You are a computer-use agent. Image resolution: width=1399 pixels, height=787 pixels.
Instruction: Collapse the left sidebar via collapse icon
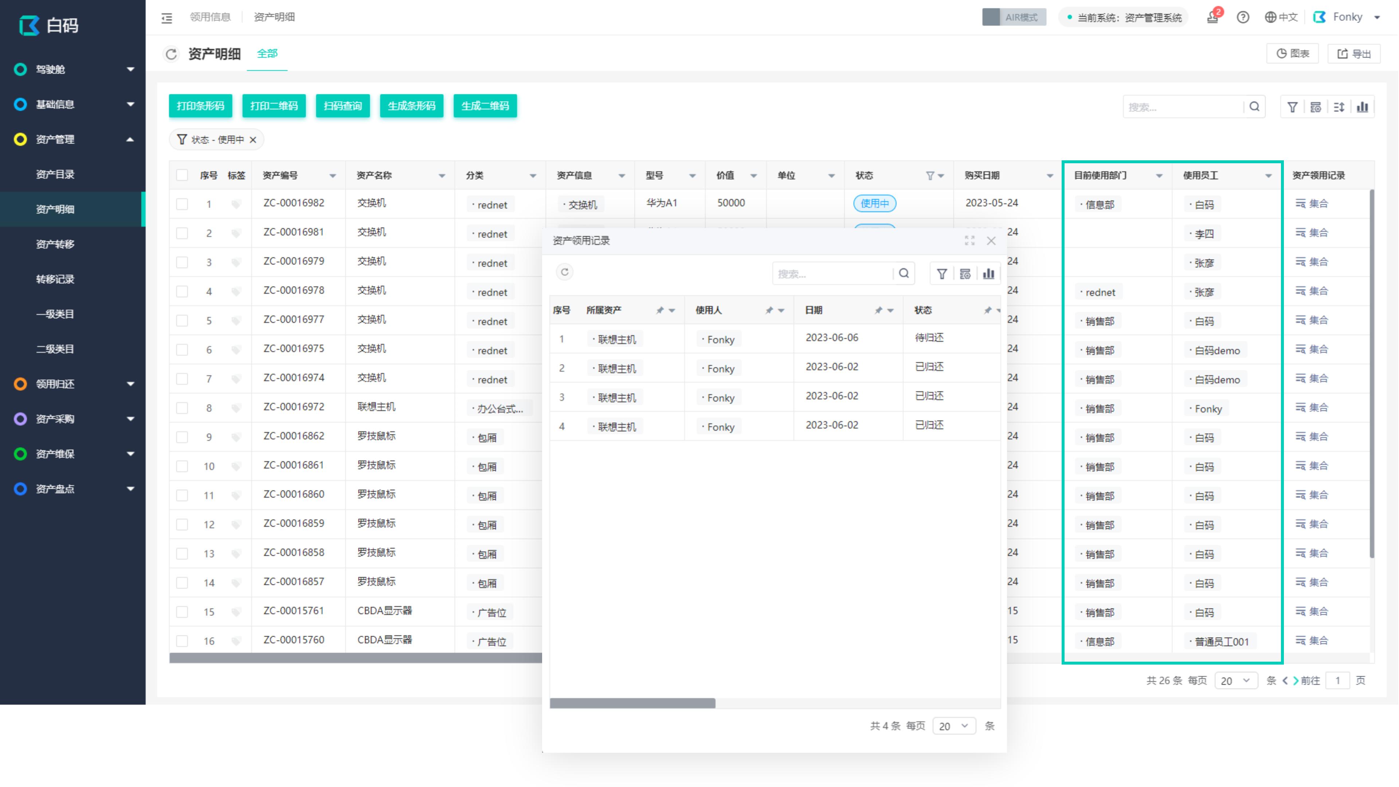tap(167, 17)
